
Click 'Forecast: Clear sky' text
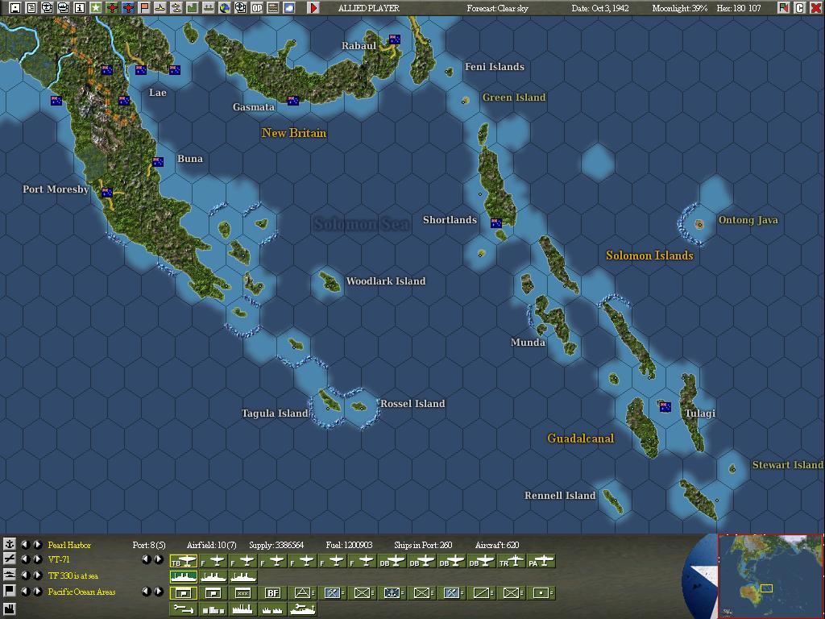tap(497, 8)
